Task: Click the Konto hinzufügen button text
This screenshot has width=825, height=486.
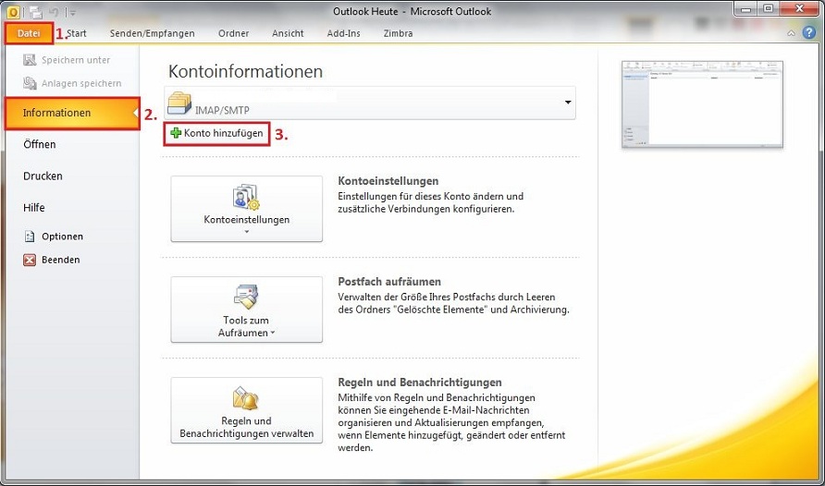Action: click(x=223, y=133)
